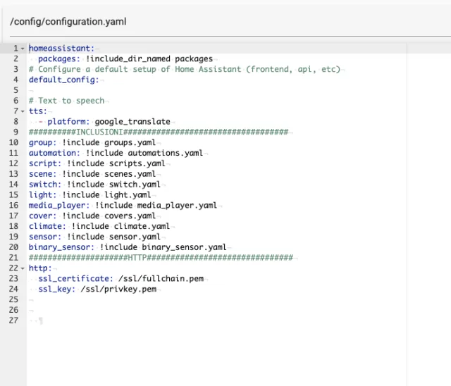Click 'packages: !include_dir_named packages' line
Image resolution: width=451 pixels, height=386 pixels.
point(125,59)
